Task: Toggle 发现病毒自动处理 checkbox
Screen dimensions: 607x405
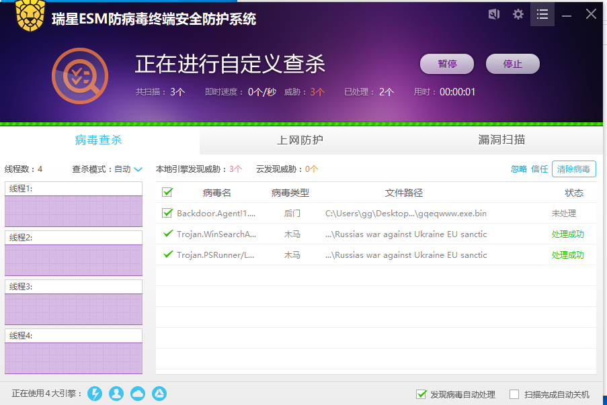Action: (x=421, y=394)
